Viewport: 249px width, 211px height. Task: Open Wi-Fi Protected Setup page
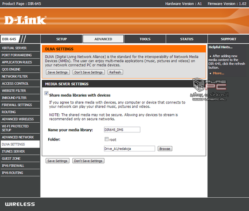[x=20, y=128]
